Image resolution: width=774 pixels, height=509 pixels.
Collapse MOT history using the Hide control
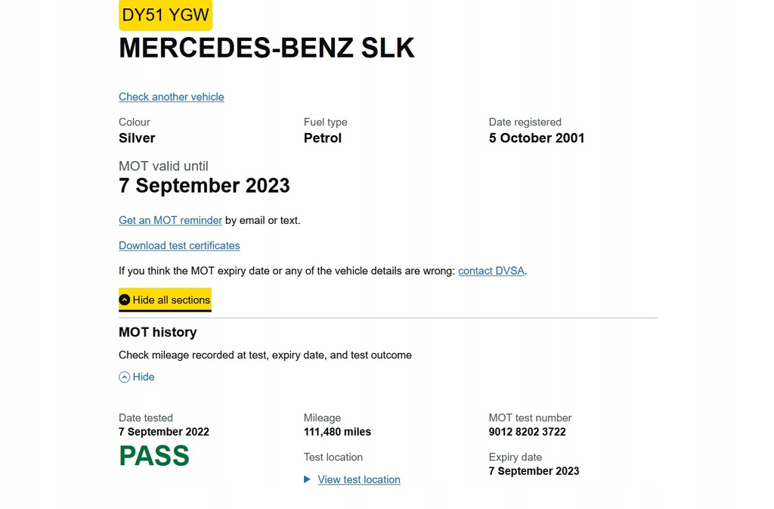(142, 377)
